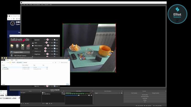Open source properties gear in Sources panel
Screen dimensions: 191x107
tap(47, 103)
